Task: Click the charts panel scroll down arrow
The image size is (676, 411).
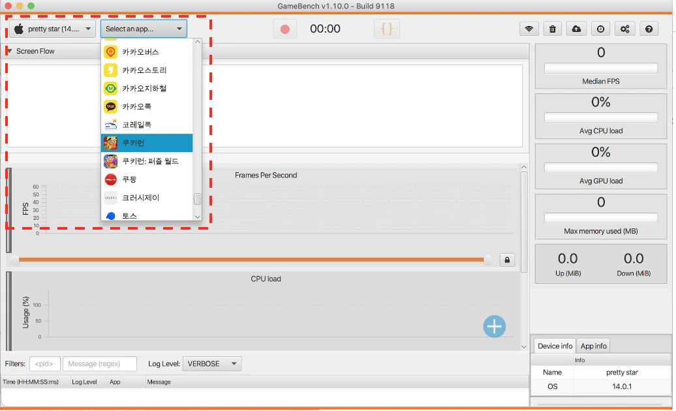Action: point(524,347)
